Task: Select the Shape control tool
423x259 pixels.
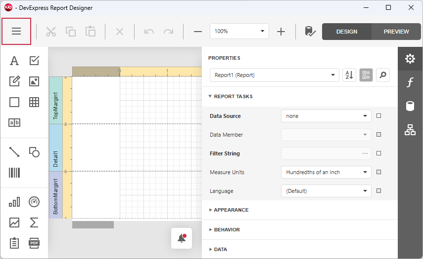Action: click(34, 152)
